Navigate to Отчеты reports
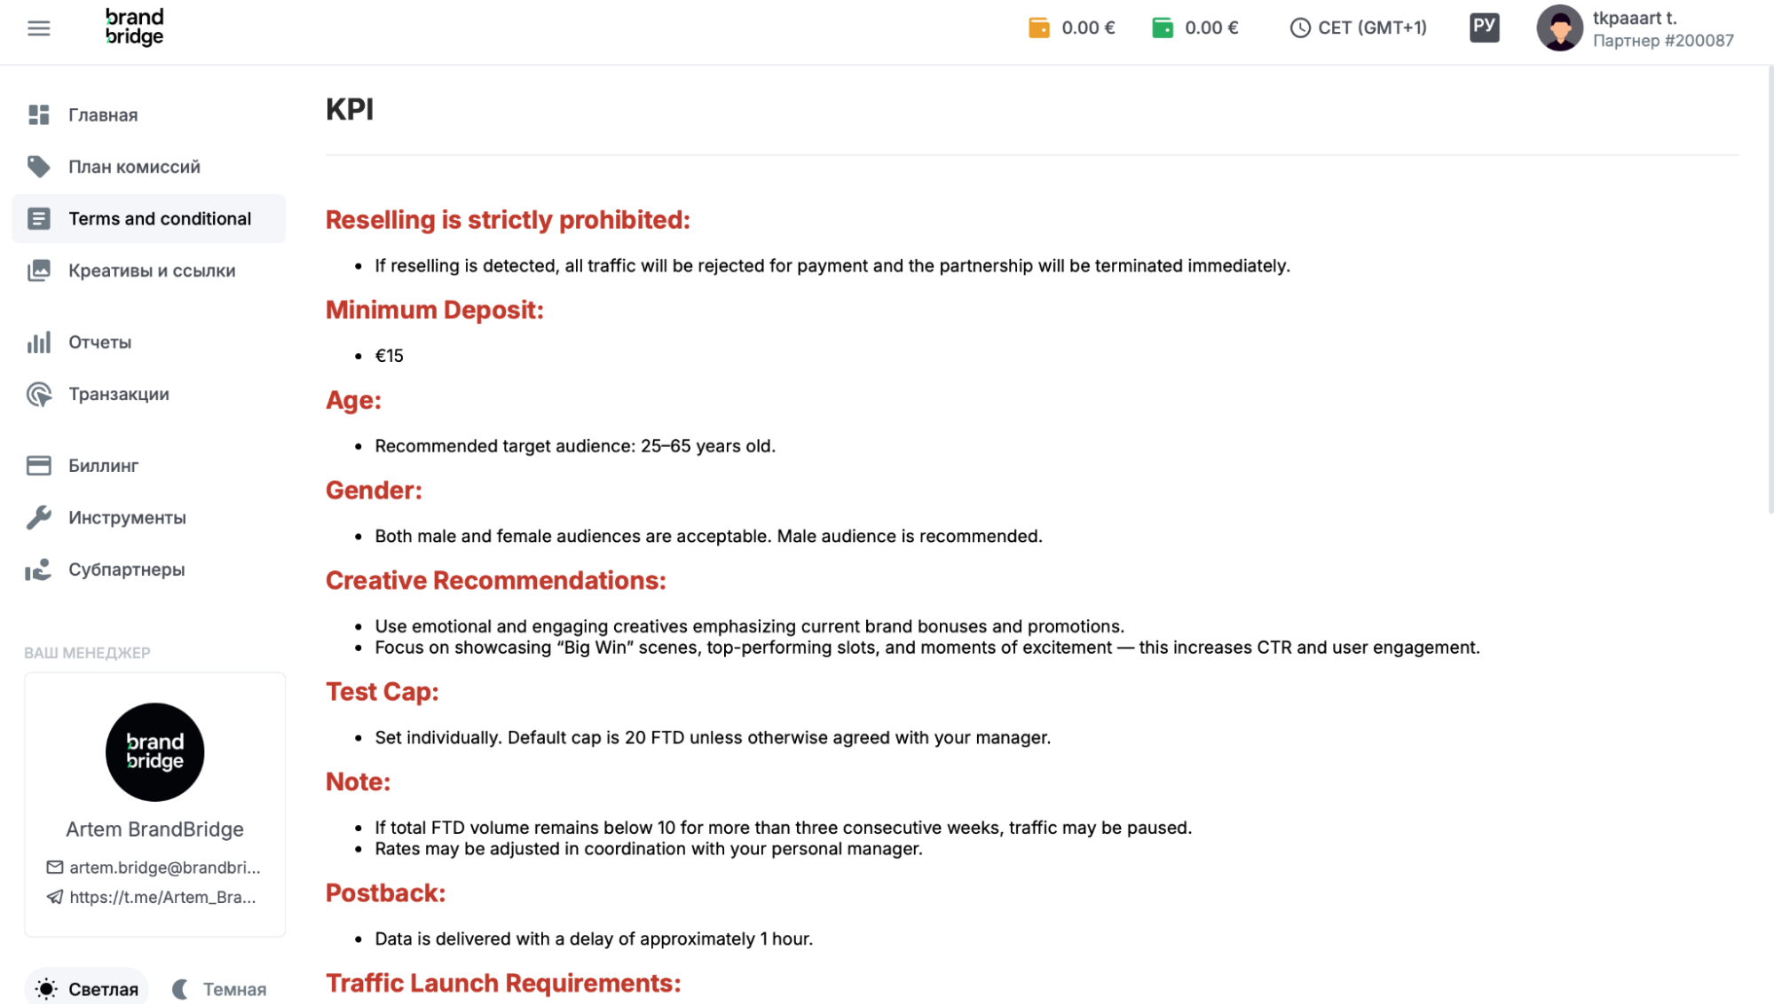Viewport: 1774px width, 1005px height. [x=149, y=342]
